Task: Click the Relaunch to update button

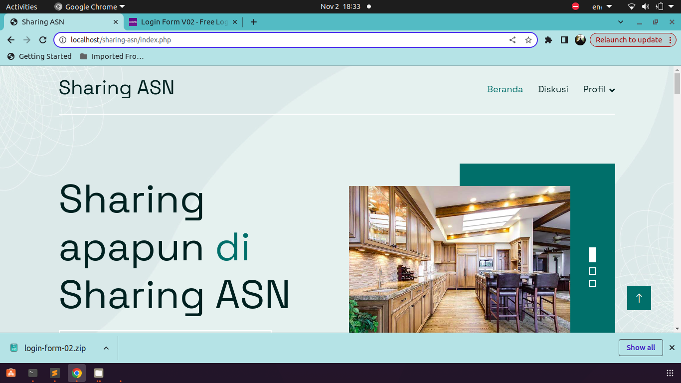Action: (629, 40)
